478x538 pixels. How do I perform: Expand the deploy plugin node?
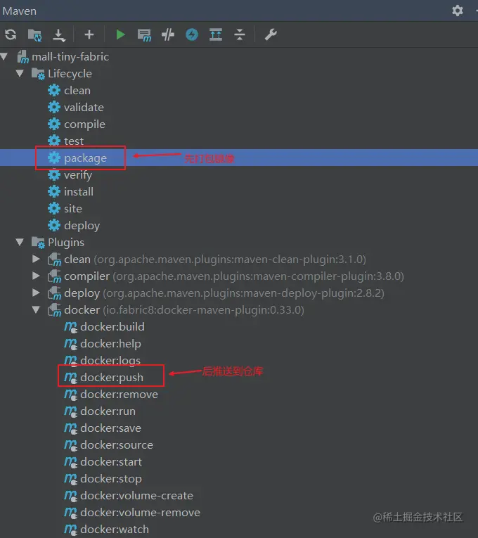pos(36,293)
